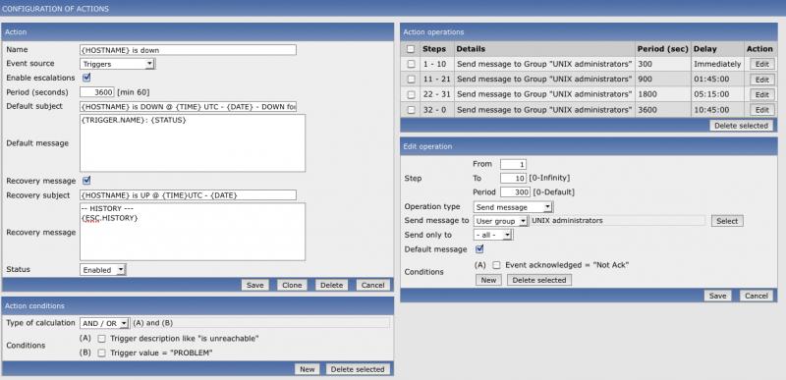This screenshot has height=380, width=786.
Task: Click the action Name input field
Action: (x=188, y=50)
